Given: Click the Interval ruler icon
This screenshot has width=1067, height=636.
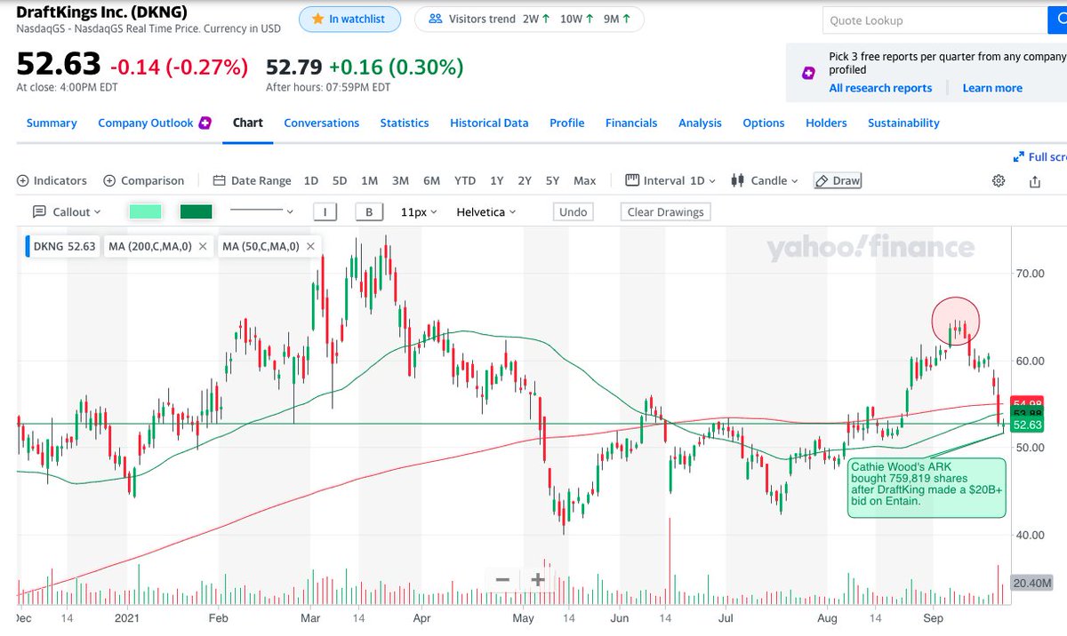Looking at the screenshot, I should 632,180.
